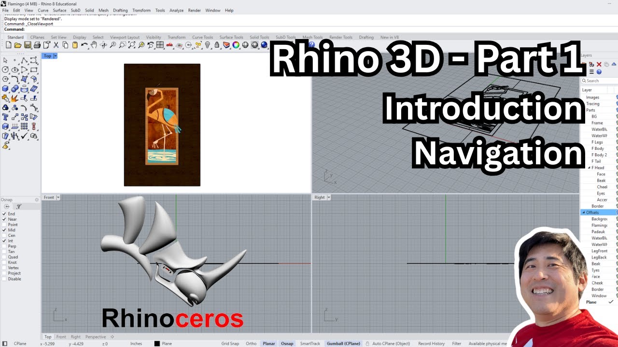Select the arrow pointer selection tool
618x347 pixels.
coord(5,60)
